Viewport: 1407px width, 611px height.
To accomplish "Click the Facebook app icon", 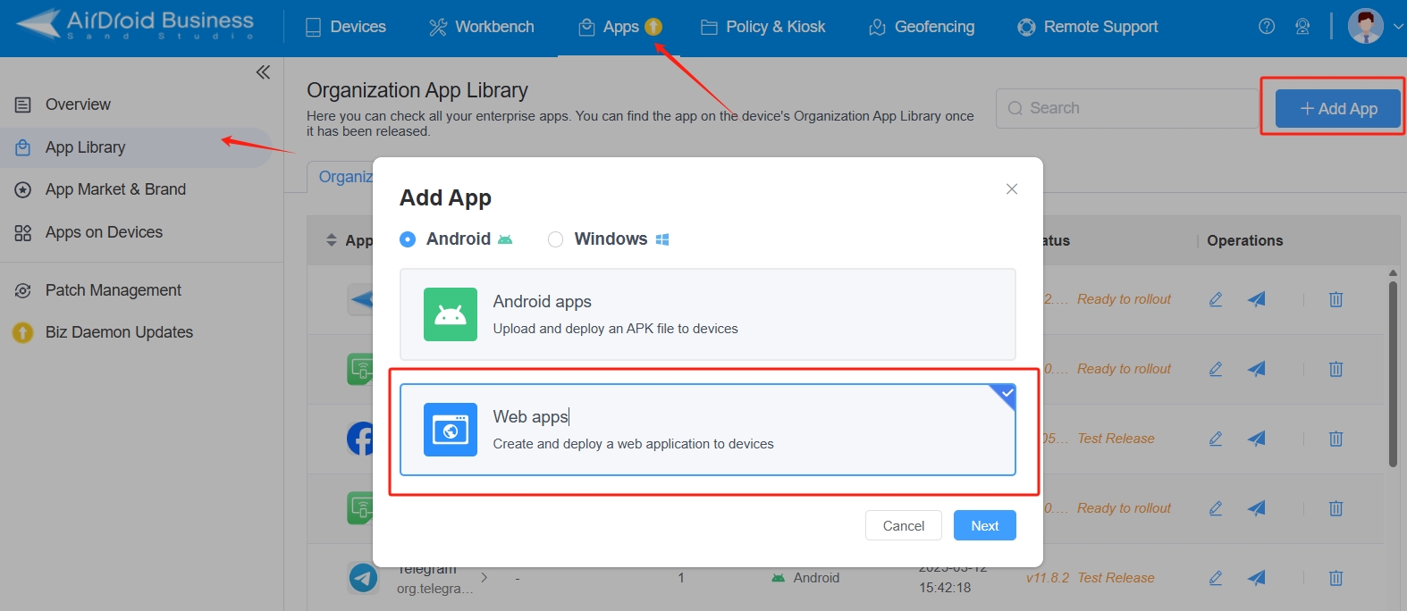I will coord(360,439).
